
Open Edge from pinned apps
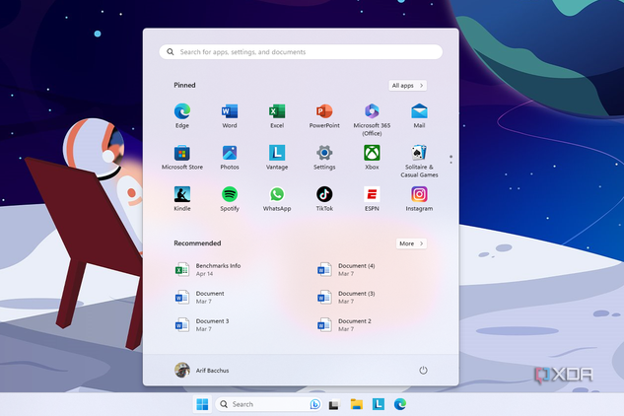182,116
